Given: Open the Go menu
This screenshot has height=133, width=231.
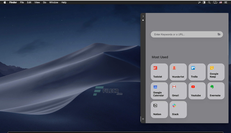Looking at the screenshot, I should [44, 2].
